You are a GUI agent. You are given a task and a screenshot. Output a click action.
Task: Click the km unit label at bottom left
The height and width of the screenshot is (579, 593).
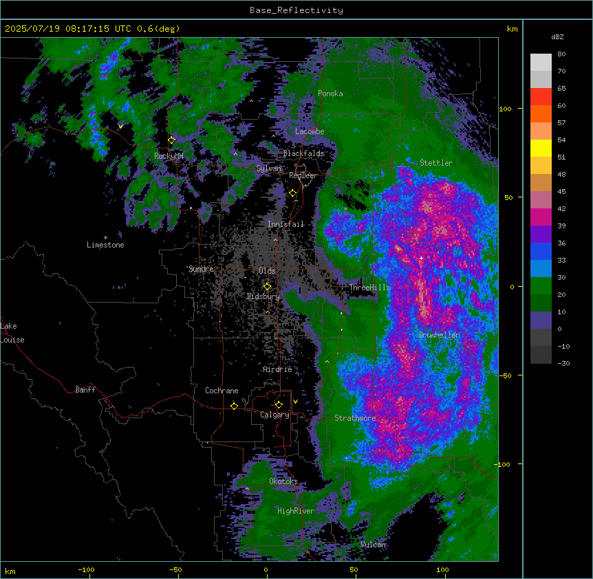pyautogui.click(x=10, y=571)
